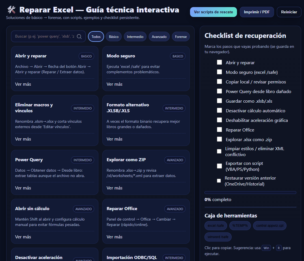Viewport: 304px width, 261px height.
Task: Check the 'Explorar .xlsx como .zip' box
Action: pyautogui.click(x=219, y=139)
